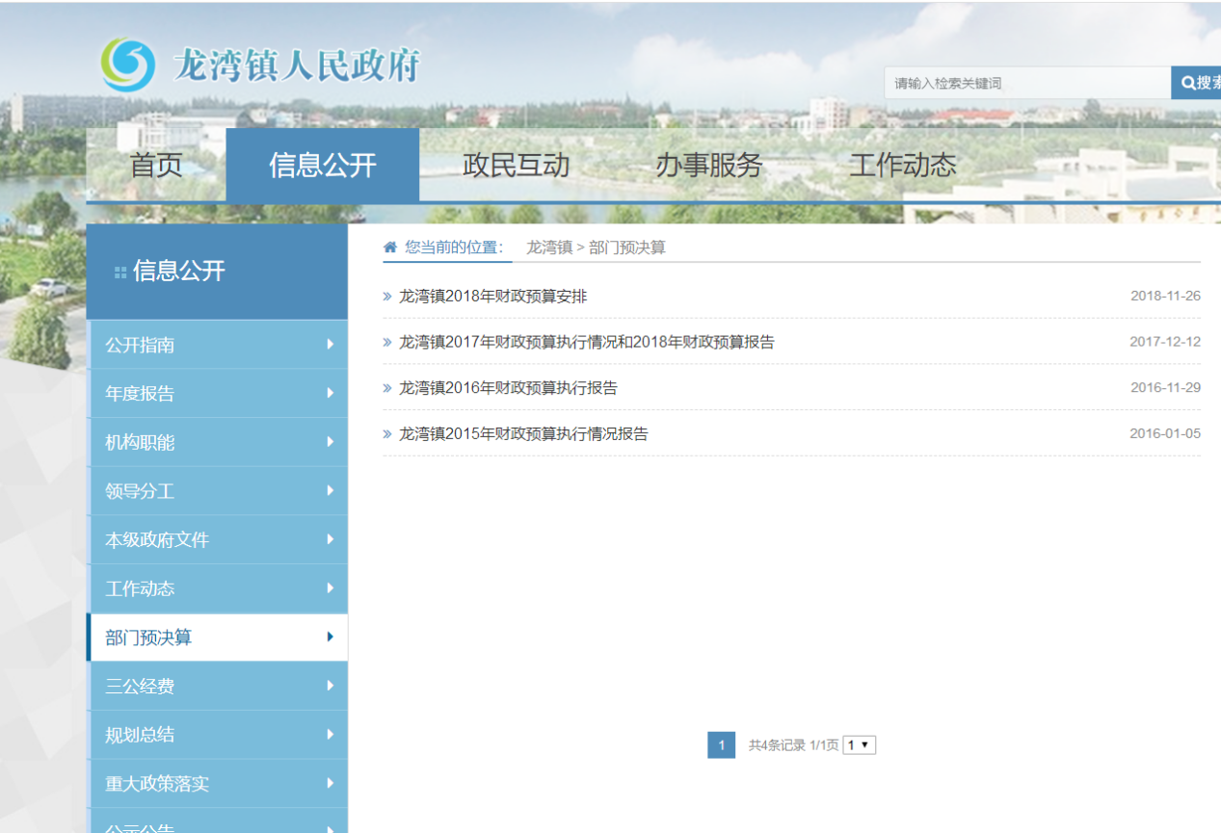Expand 年度报告 sidebar arrow

point(330,393)
